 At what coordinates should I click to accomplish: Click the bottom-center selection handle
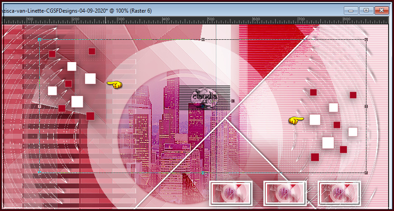coord(203,173)
